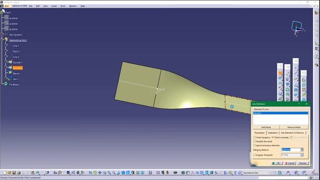Click the Normal View icon
320x180 pixels.
tap(118, 173)
